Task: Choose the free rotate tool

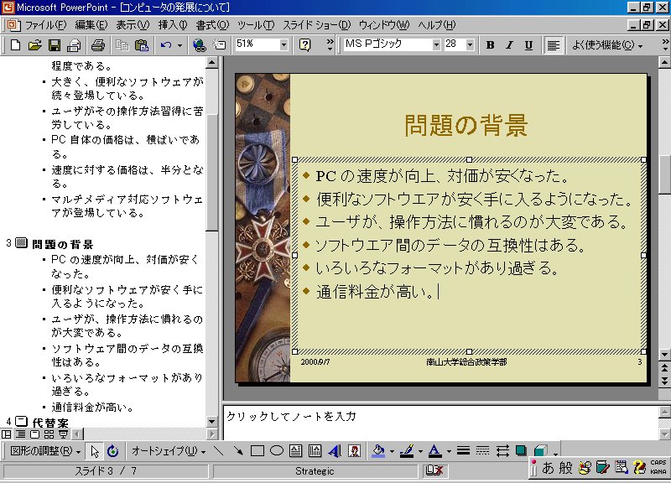Action: pos(112,451)
